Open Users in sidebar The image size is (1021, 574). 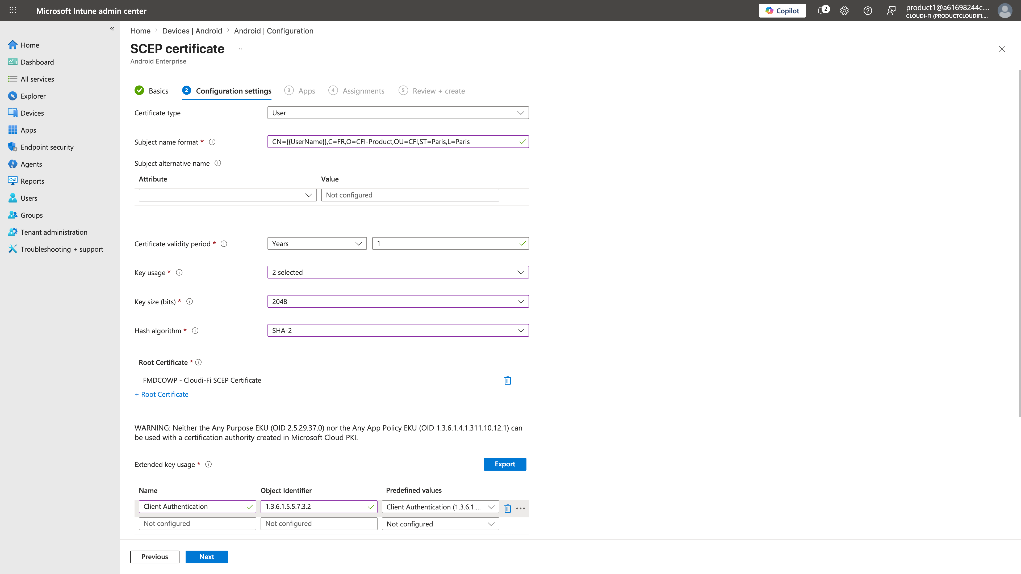pyautogui.click(x=22, y=198)
